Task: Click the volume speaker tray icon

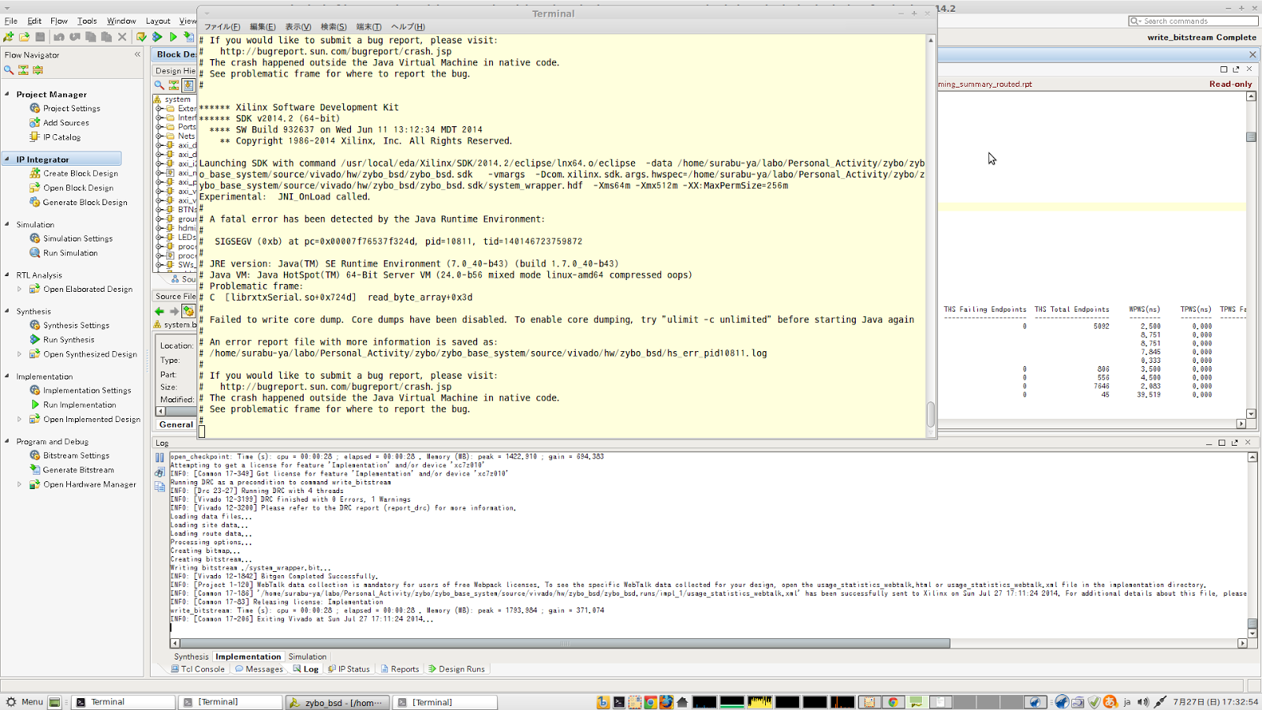Action: [1143, 702]
